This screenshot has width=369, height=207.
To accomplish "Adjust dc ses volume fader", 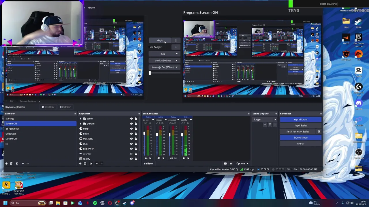I will [x=144, y=134].
